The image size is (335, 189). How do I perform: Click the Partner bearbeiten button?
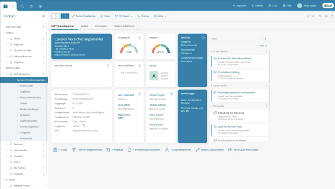tap(84, 16)
